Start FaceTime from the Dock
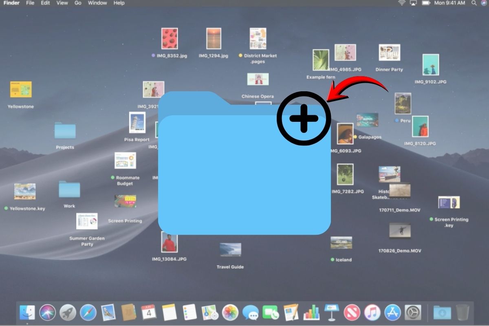The height and width of the screenshot is (326, 489). point(271,313)
